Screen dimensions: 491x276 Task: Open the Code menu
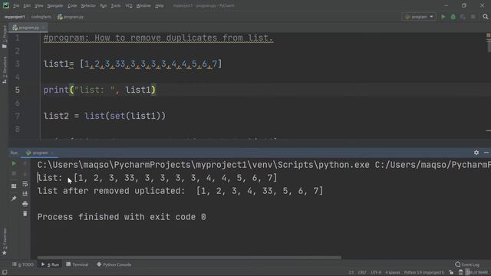pos(72,5)
